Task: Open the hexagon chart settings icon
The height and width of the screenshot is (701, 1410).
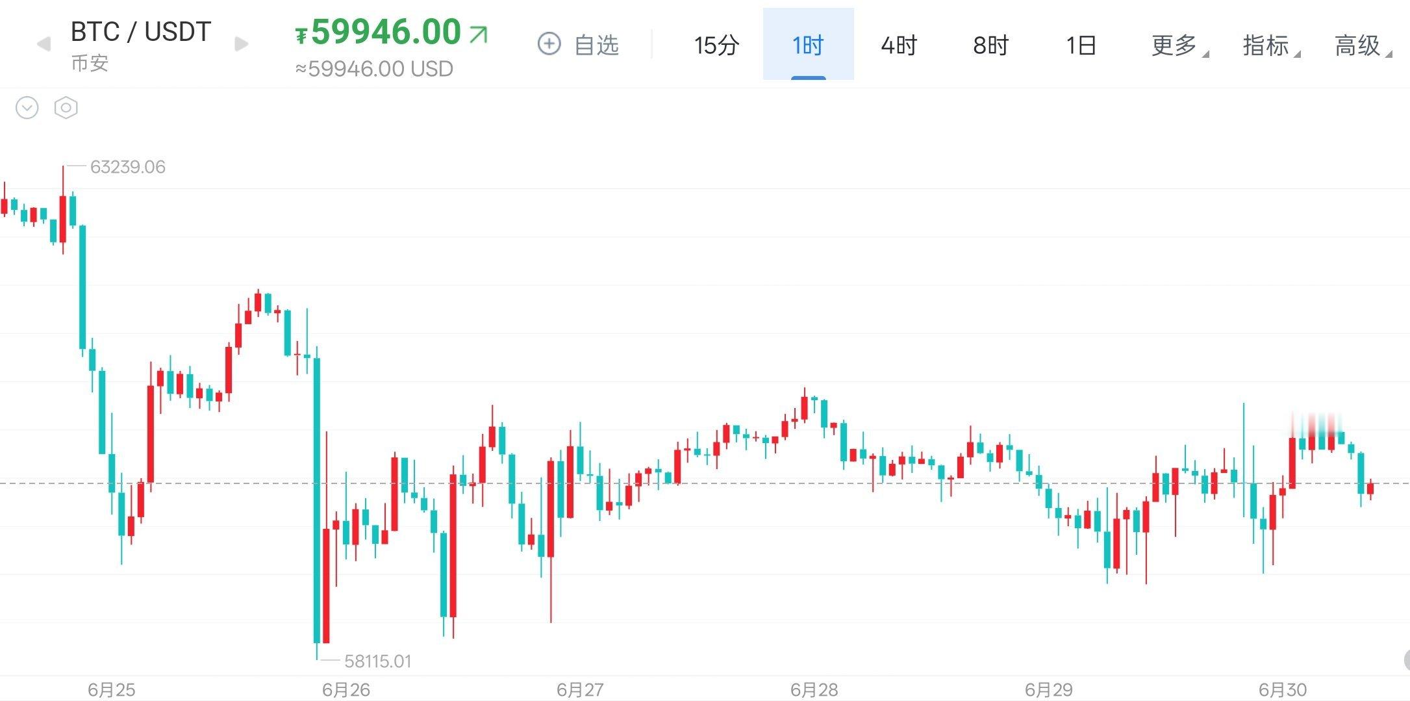Action: pyautogui.click(x=66, y=108)
